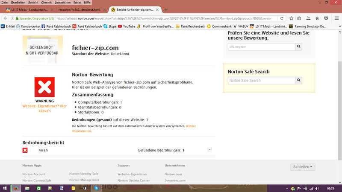Open the Norton Account footer link
The image size is (342, 192).
(34, 174)
